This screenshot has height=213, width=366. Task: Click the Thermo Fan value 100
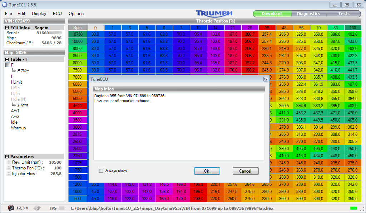pyautogui.click(x=58, y=168)
